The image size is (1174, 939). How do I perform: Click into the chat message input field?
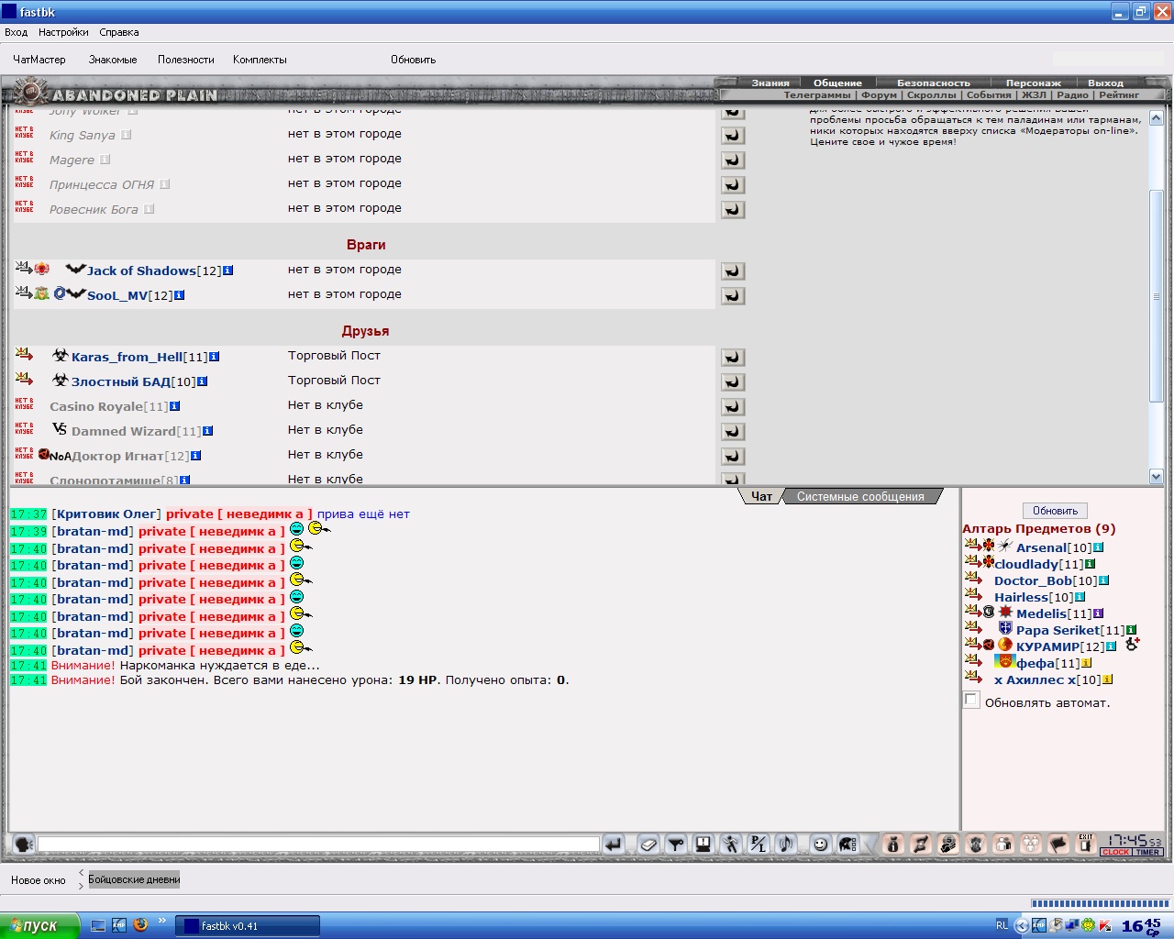(318, 845)
